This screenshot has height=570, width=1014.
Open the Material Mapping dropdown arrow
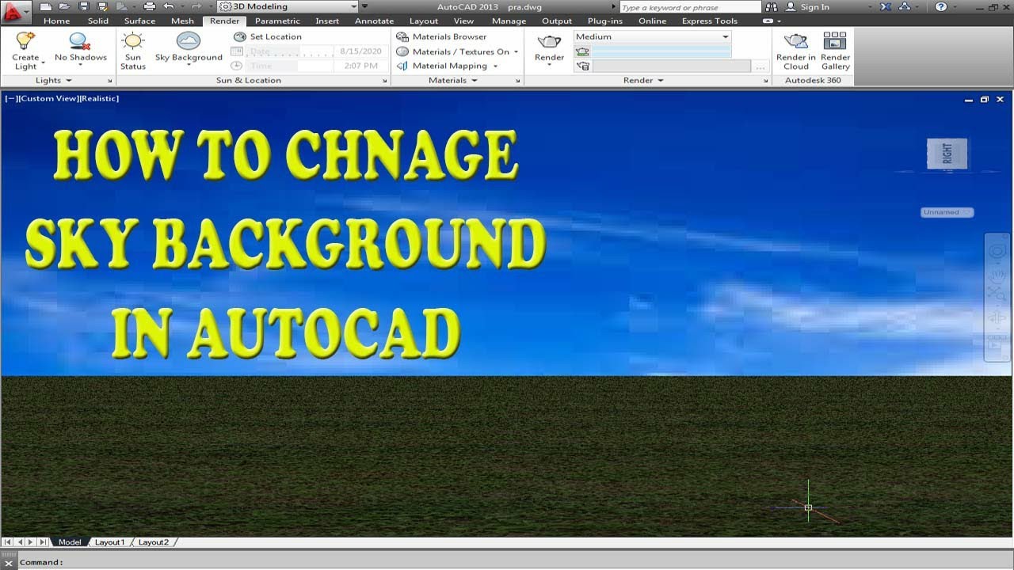pos(496,66)
